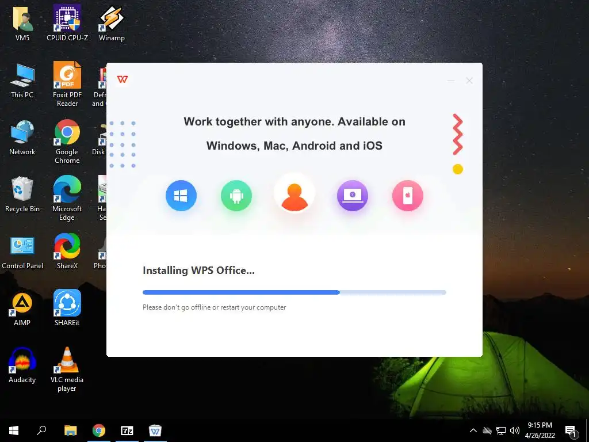Select the purple Mac laptop icon
Image resolution: width=589 pixels, height=442 pixels.
353,196
